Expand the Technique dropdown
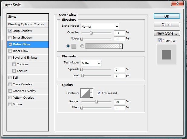Screen dimensions: 187x139 (91, 63)
